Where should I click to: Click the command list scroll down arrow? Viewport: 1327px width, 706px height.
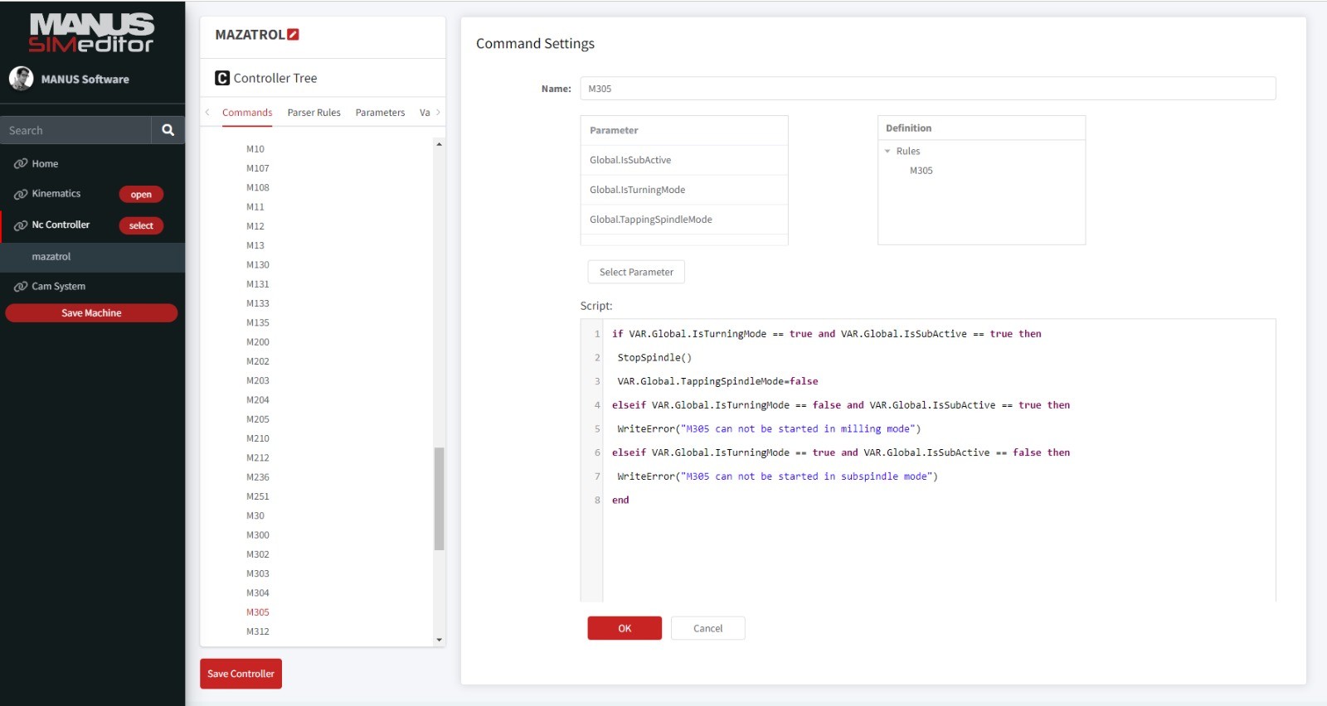point(439,640)
